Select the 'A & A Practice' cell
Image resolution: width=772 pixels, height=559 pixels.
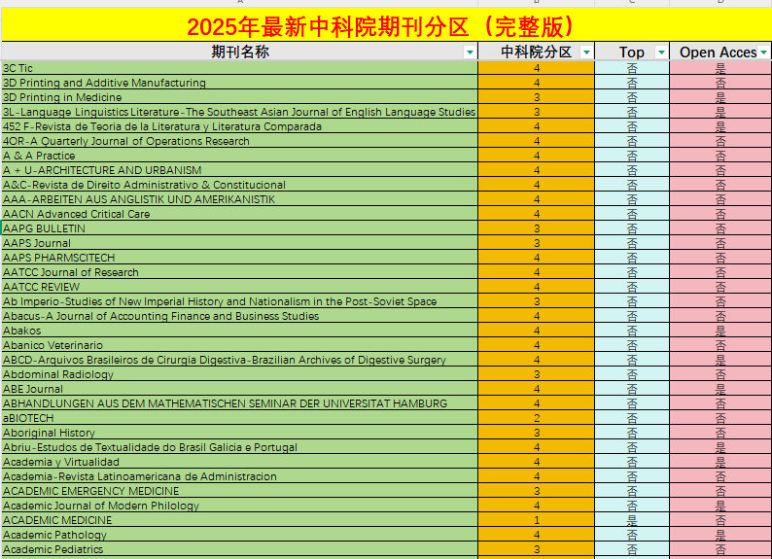click(x=240, y=156)
